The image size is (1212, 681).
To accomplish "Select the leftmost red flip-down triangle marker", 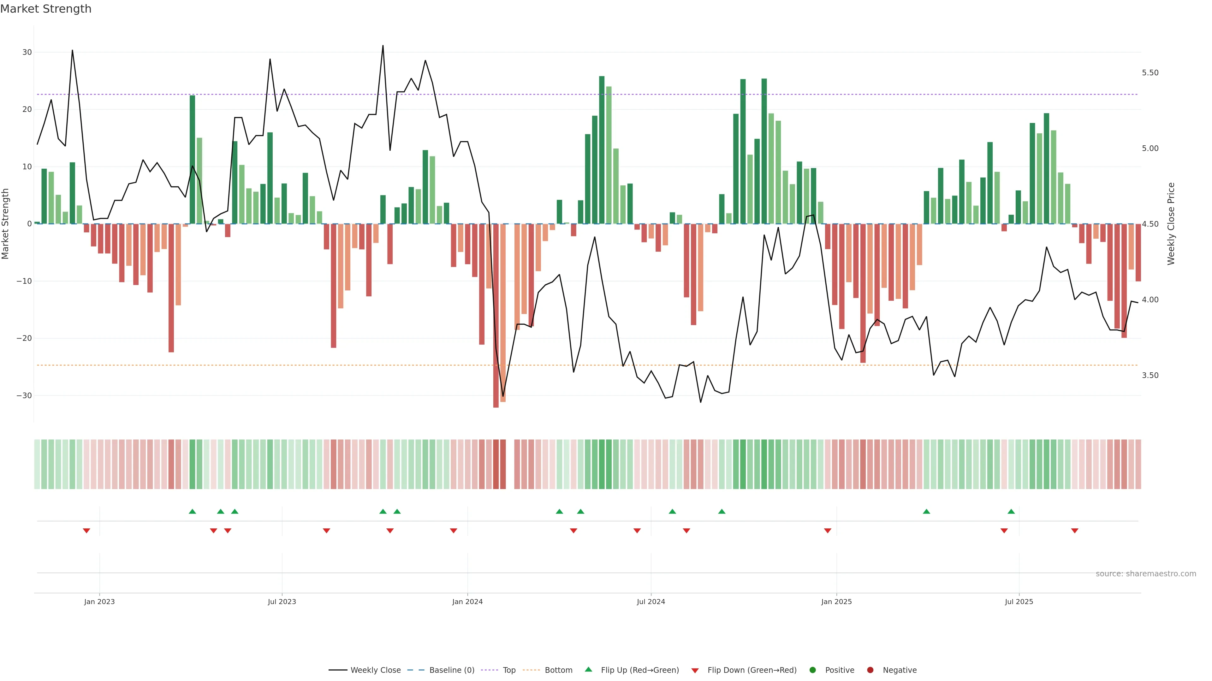I will click(86, 531).
